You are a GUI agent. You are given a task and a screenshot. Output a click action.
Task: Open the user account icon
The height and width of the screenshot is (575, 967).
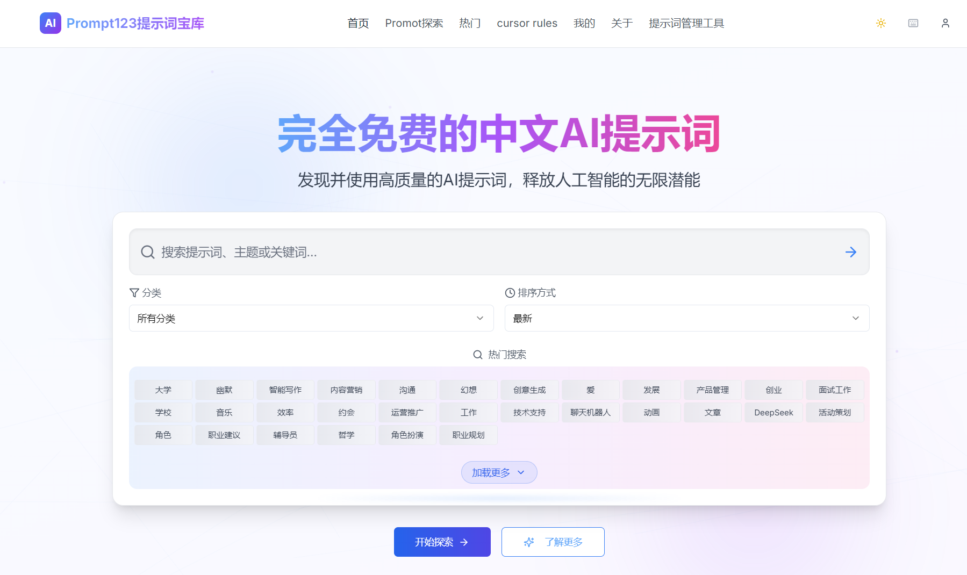[x=945, y=23]
